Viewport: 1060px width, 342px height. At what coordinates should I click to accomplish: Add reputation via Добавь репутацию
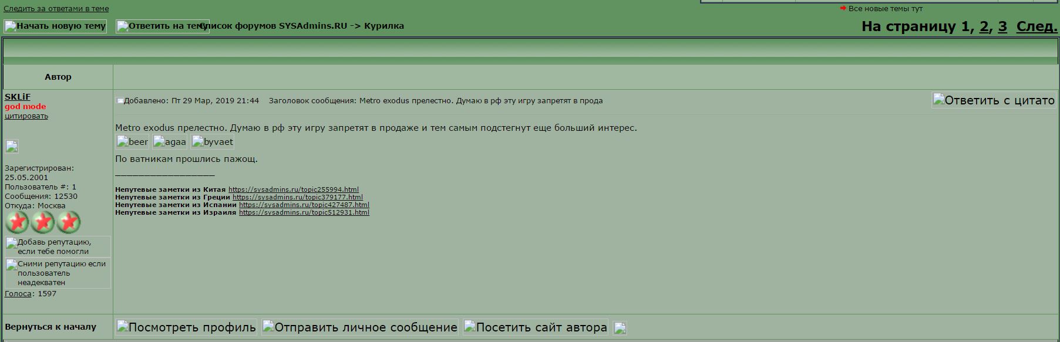pos(58,246)
